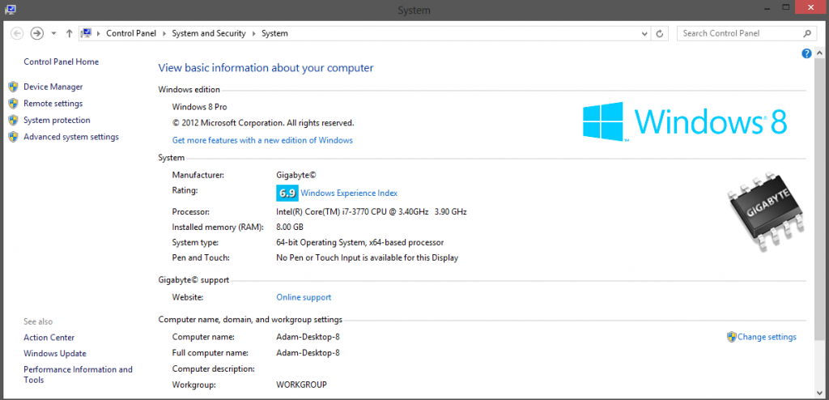
Task: Open Performance Information and Tools
Action: [x=79, y=375]
